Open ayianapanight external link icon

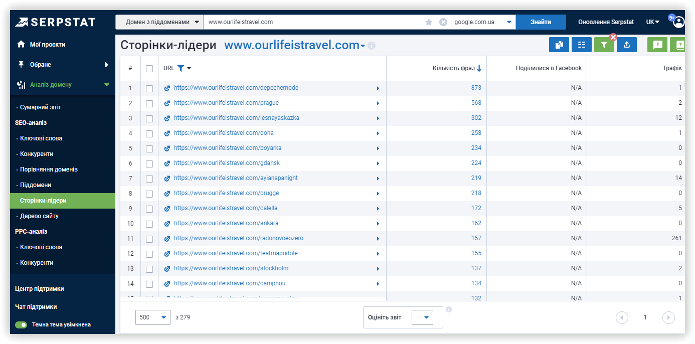[167, 179]
